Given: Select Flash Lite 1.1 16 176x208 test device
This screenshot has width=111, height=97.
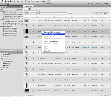Looking at the screenshot, I should tap(11, 28).
